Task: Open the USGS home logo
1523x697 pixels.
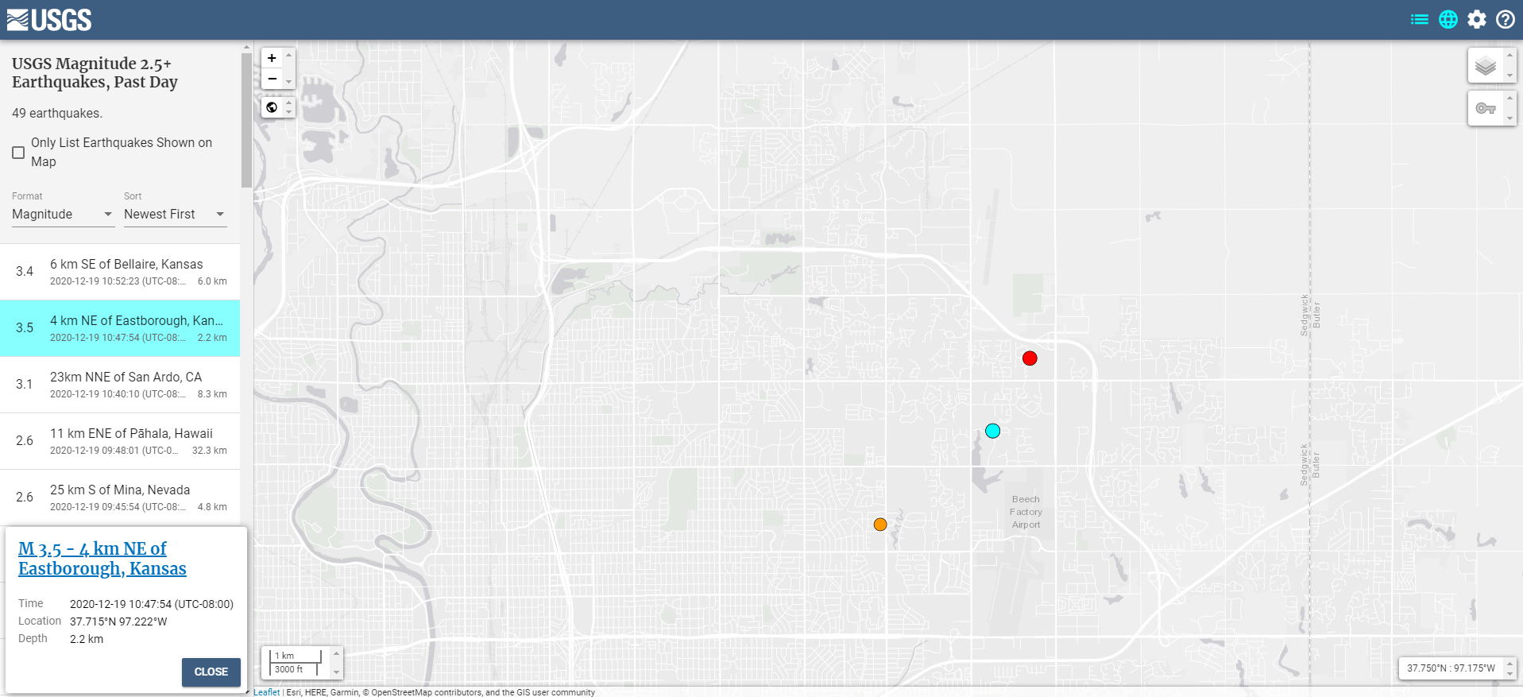Action: pos(49,20)
